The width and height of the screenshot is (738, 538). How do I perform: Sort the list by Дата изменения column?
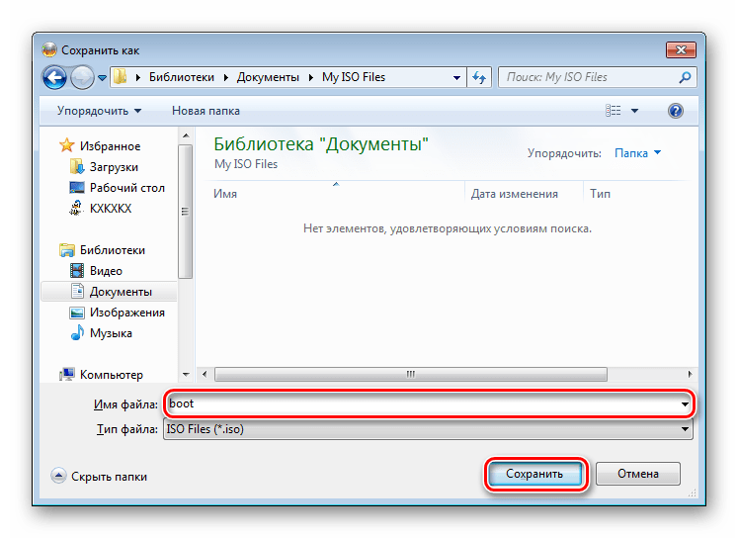(514, 194)
